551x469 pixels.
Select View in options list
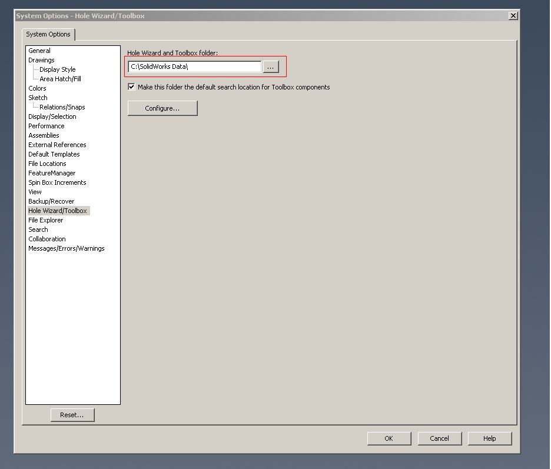pyautogui.click(x=35, y=192)
